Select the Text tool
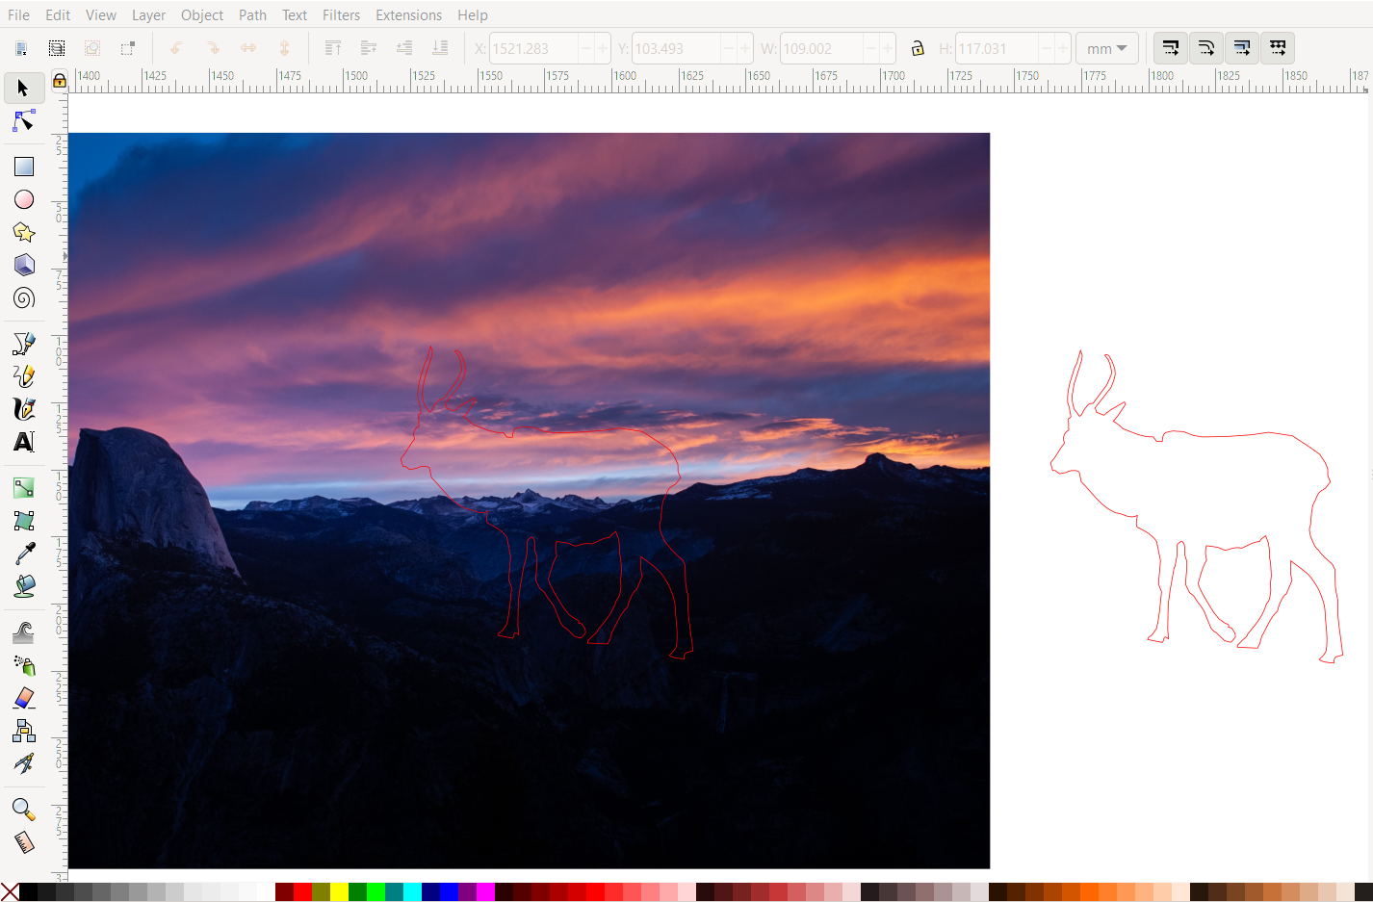Screen dimensions: 1373x902 click(x=24, y=442)
